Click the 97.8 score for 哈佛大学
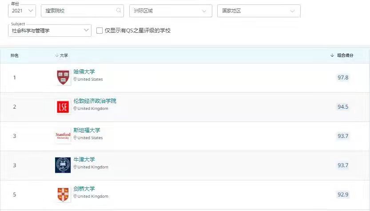Image resolution: width=370 pixels, height=211 pixels. pos(343,78)
